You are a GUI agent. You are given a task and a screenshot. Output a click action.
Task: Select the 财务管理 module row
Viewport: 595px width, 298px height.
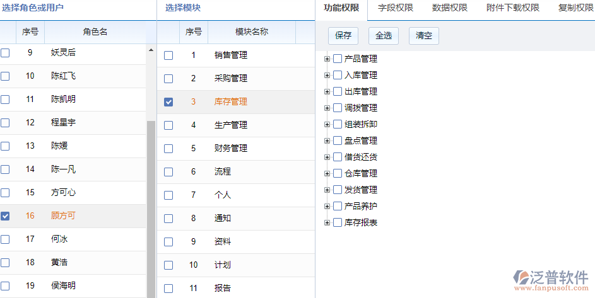point(230,149)
